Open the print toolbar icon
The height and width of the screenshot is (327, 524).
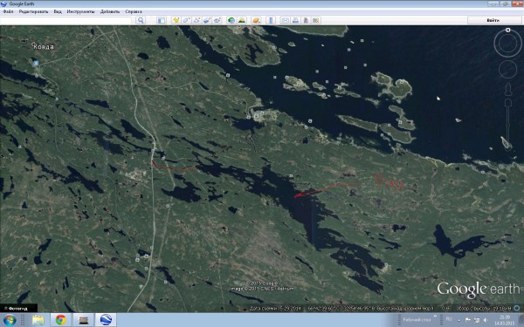coord(295,20)
